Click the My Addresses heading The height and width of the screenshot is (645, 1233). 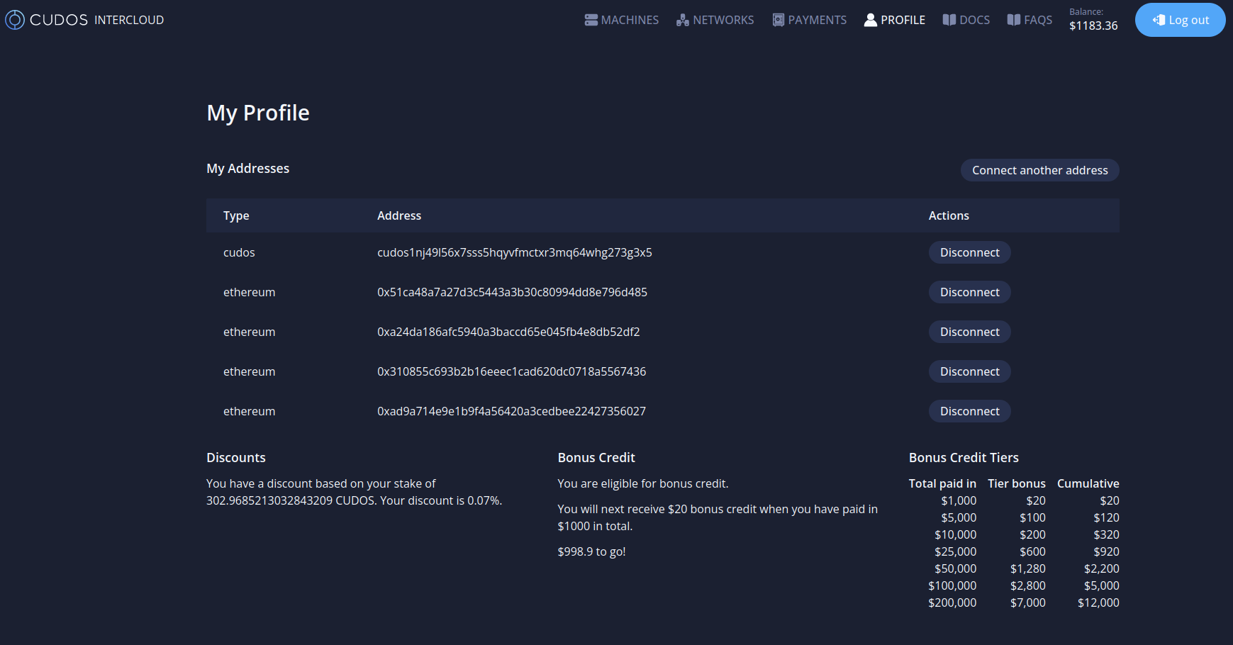[x=248, y=169]
